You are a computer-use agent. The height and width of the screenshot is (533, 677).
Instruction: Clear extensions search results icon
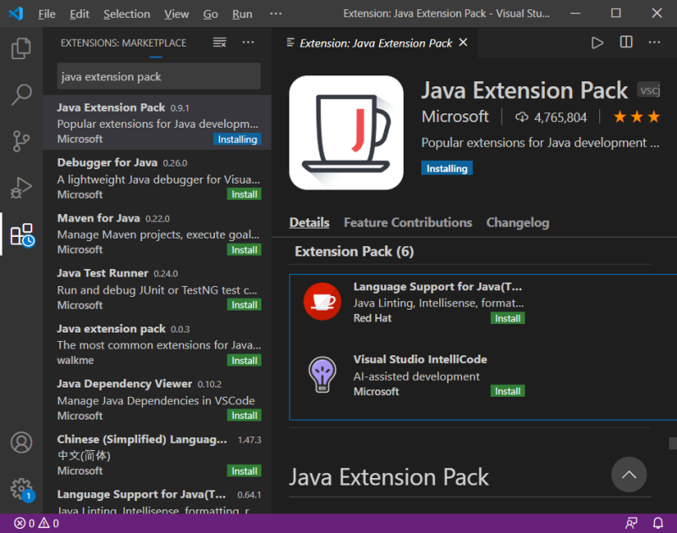click(219, 42)
